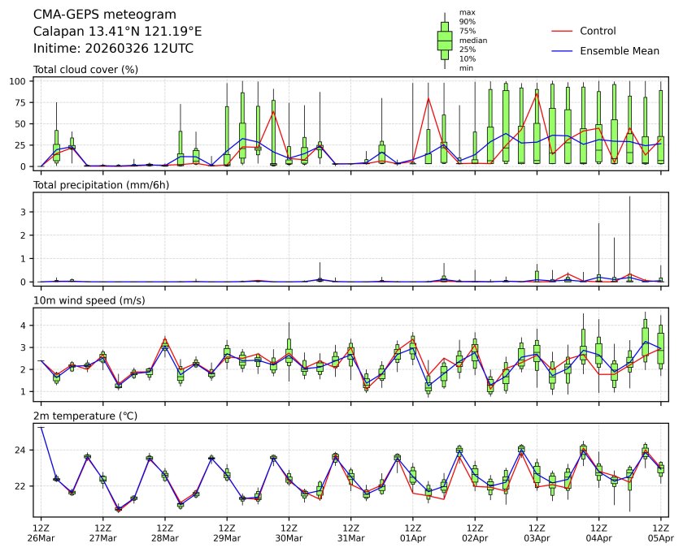Click the 24 tick on temperature axis

click(24, 450)
